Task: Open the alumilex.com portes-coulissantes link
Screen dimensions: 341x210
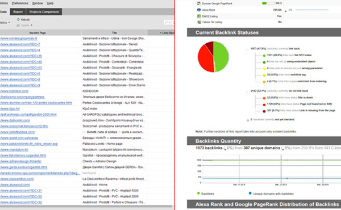Action: point(36,103)
